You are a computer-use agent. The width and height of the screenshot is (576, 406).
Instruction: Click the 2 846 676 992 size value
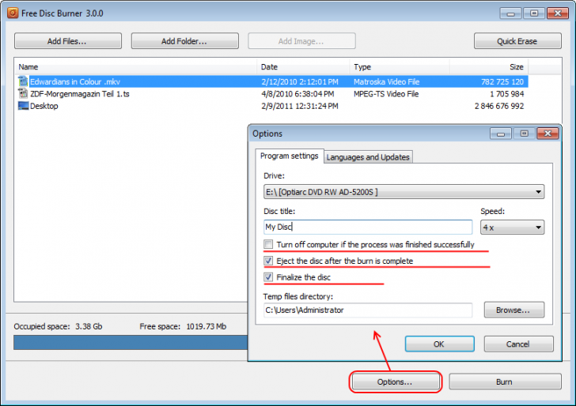pyautogui.click(x=499, y=106)
